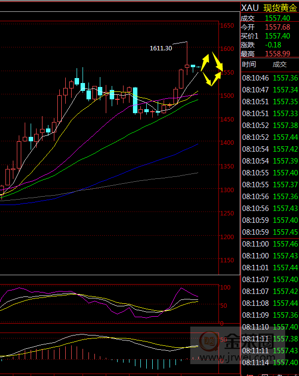Screen dimensions: 299x376
Task: Select the 08:10:46 tick row
Action: (x=270, y=78)
